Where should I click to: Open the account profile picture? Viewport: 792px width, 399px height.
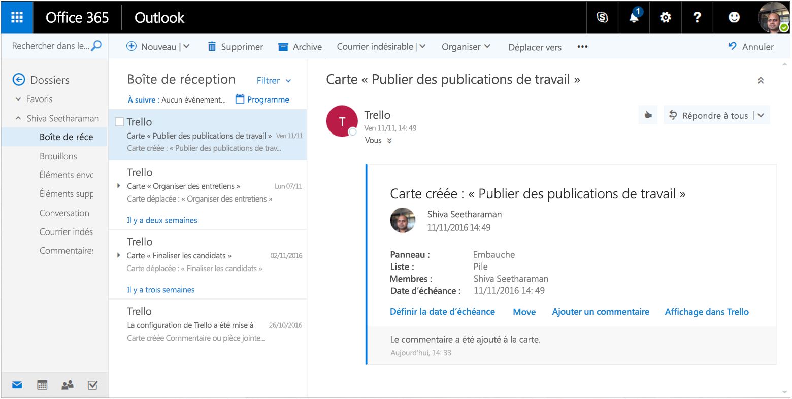tap(774, 17)
